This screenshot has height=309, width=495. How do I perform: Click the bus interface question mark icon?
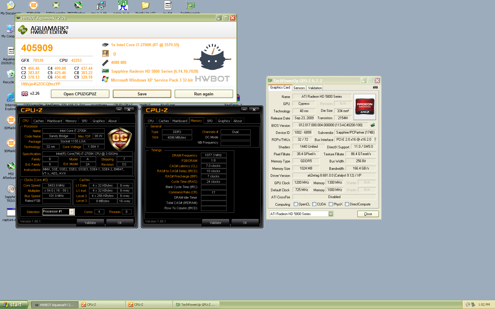375,139
